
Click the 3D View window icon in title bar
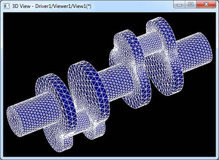coord(6,6)
